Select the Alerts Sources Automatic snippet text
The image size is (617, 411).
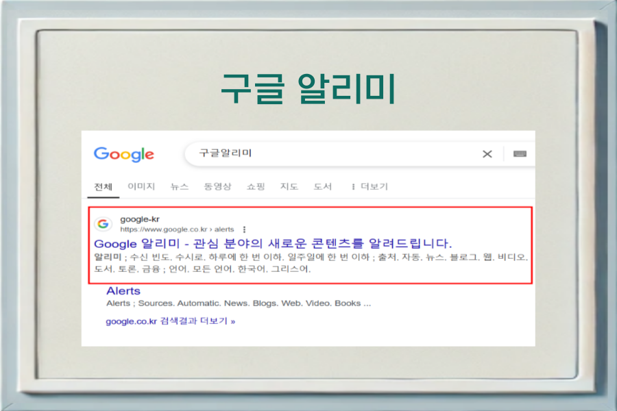[x=239, y=303]
